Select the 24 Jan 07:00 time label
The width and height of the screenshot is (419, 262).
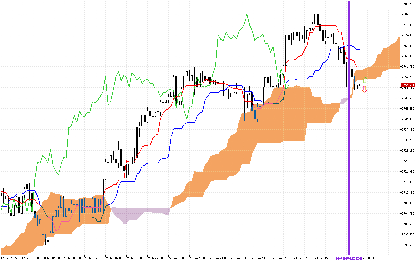(302, 258)
